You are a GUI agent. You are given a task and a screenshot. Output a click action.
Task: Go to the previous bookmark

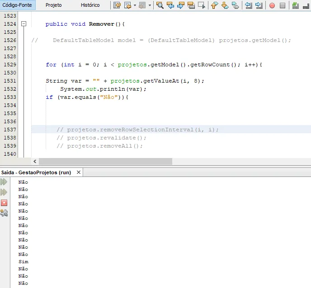215,5
